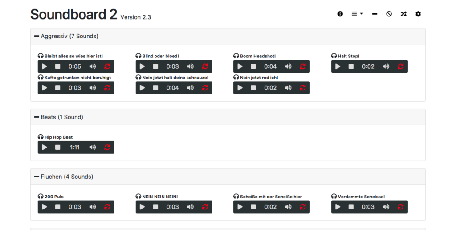The height and width of the screenshot is (230, 456).
Task: Click the 0:05 time on 'Bleibt alles' player
Action: [x=75, y=66]
